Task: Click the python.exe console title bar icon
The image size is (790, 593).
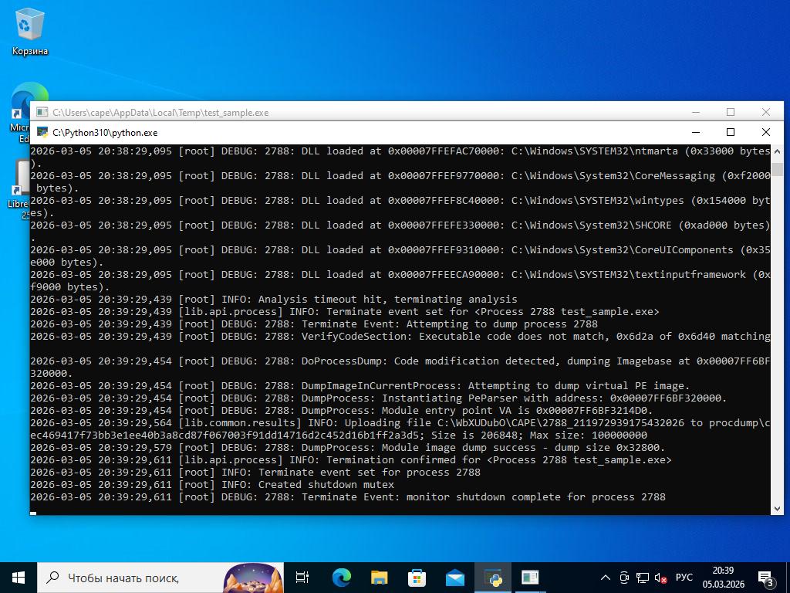Action: point(42,133)
